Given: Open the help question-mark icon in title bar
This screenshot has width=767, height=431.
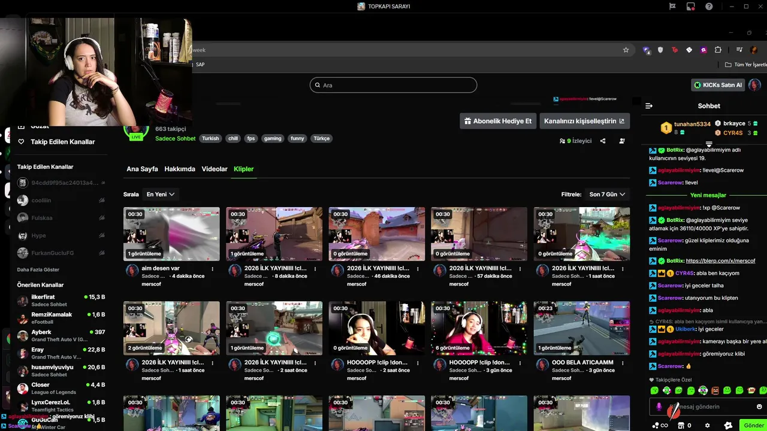Looking at the screenshot, I should pos(709,7).
